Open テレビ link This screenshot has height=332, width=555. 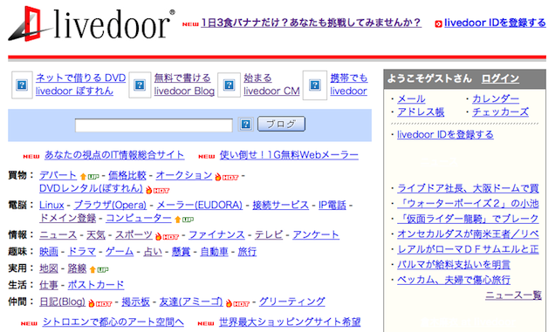269,234
